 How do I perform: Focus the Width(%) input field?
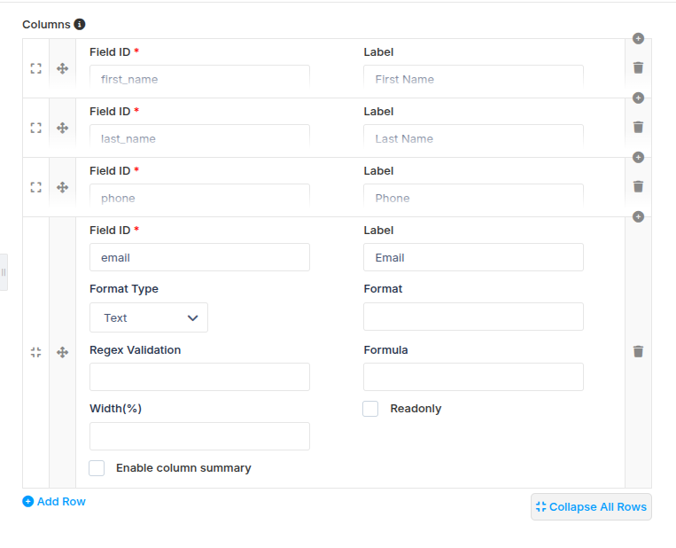(x=199, y=436)
